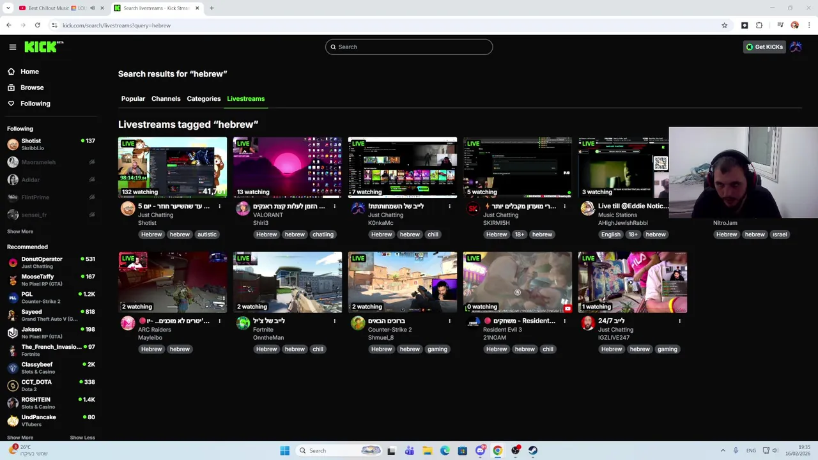
Task: Expand Recommended list with Show More
Action: [20, 438]
